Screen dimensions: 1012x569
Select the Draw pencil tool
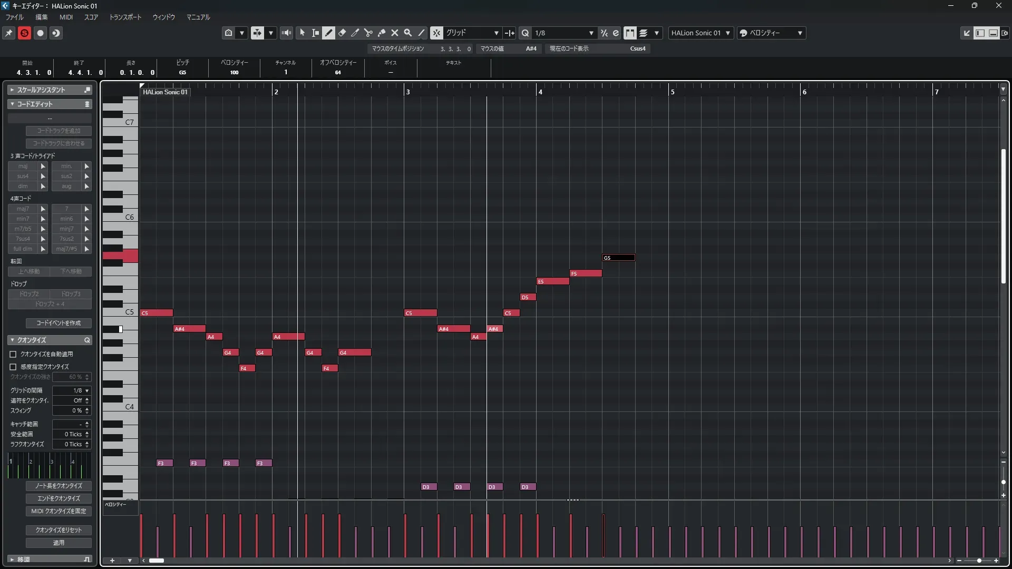[329, 33]
